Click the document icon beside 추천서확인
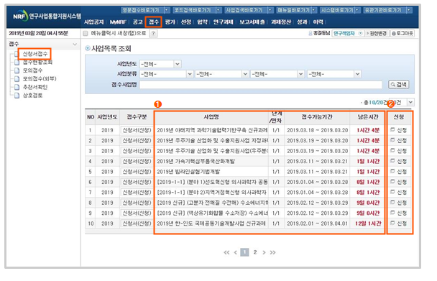 tap(17, 87)
